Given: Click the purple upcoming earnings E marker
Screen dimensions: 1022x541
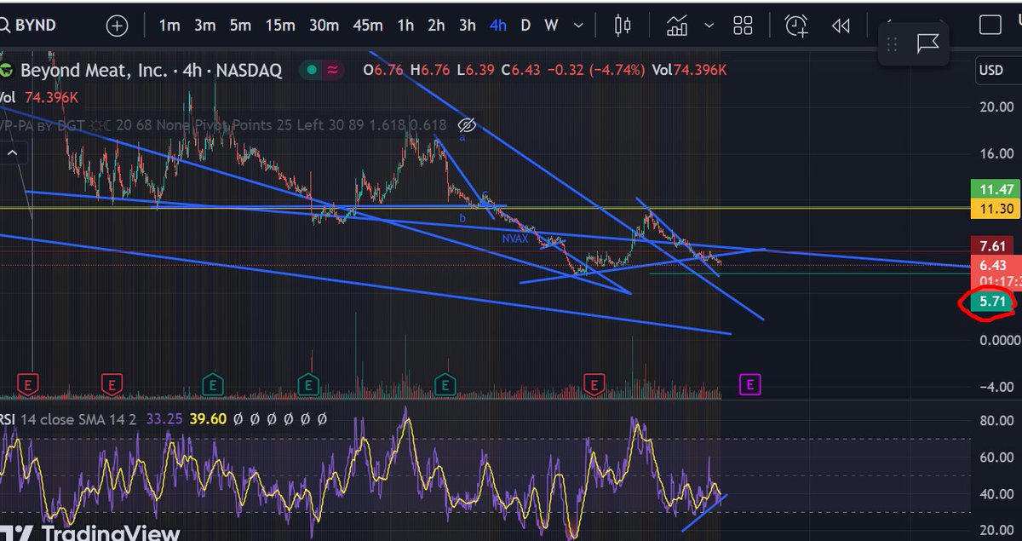Looking at the screenshot, I should 749,385.
